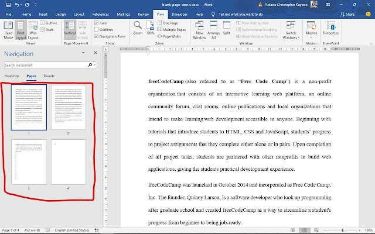The image size is (375, 234).
Task: Open a New Window
Action: (199, 30)
